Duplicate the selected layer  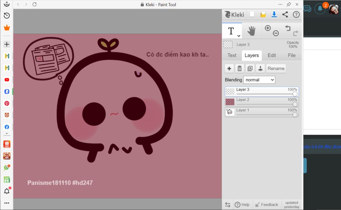(250, 69)
